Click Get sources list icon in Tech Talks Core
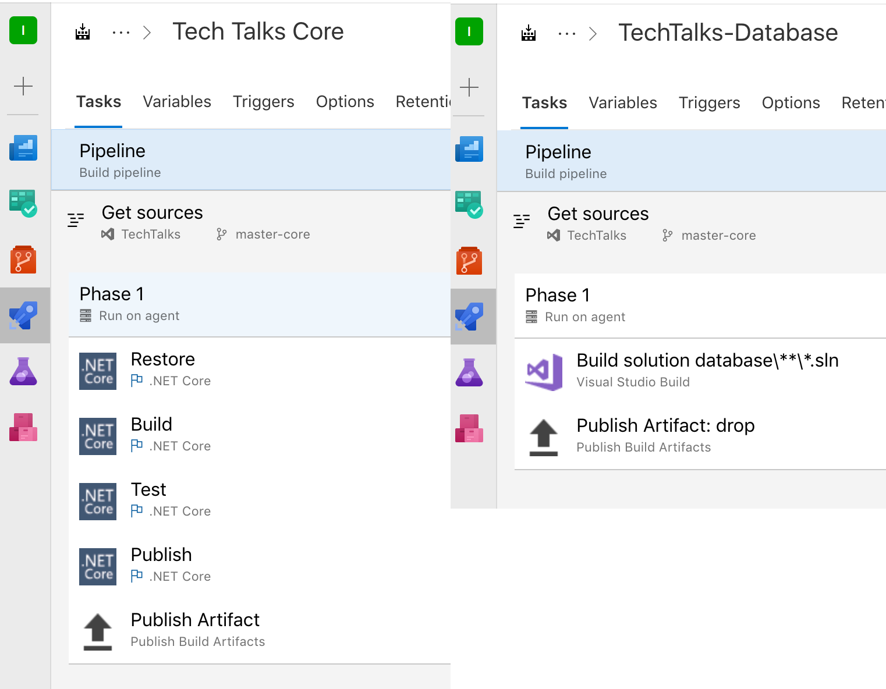 pyautogui.click(x=76, y=220)
